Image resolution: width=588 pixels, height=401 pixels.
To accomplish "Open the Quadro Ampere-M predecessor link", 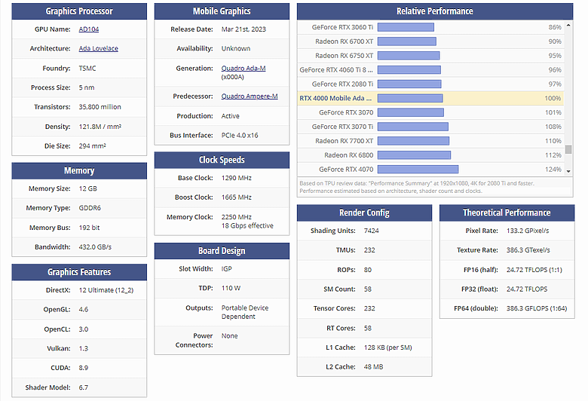I will tap(250, 96).
